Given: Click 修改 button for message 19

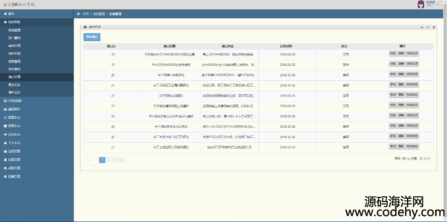Looking at the screenshot, I should point(392,64).
